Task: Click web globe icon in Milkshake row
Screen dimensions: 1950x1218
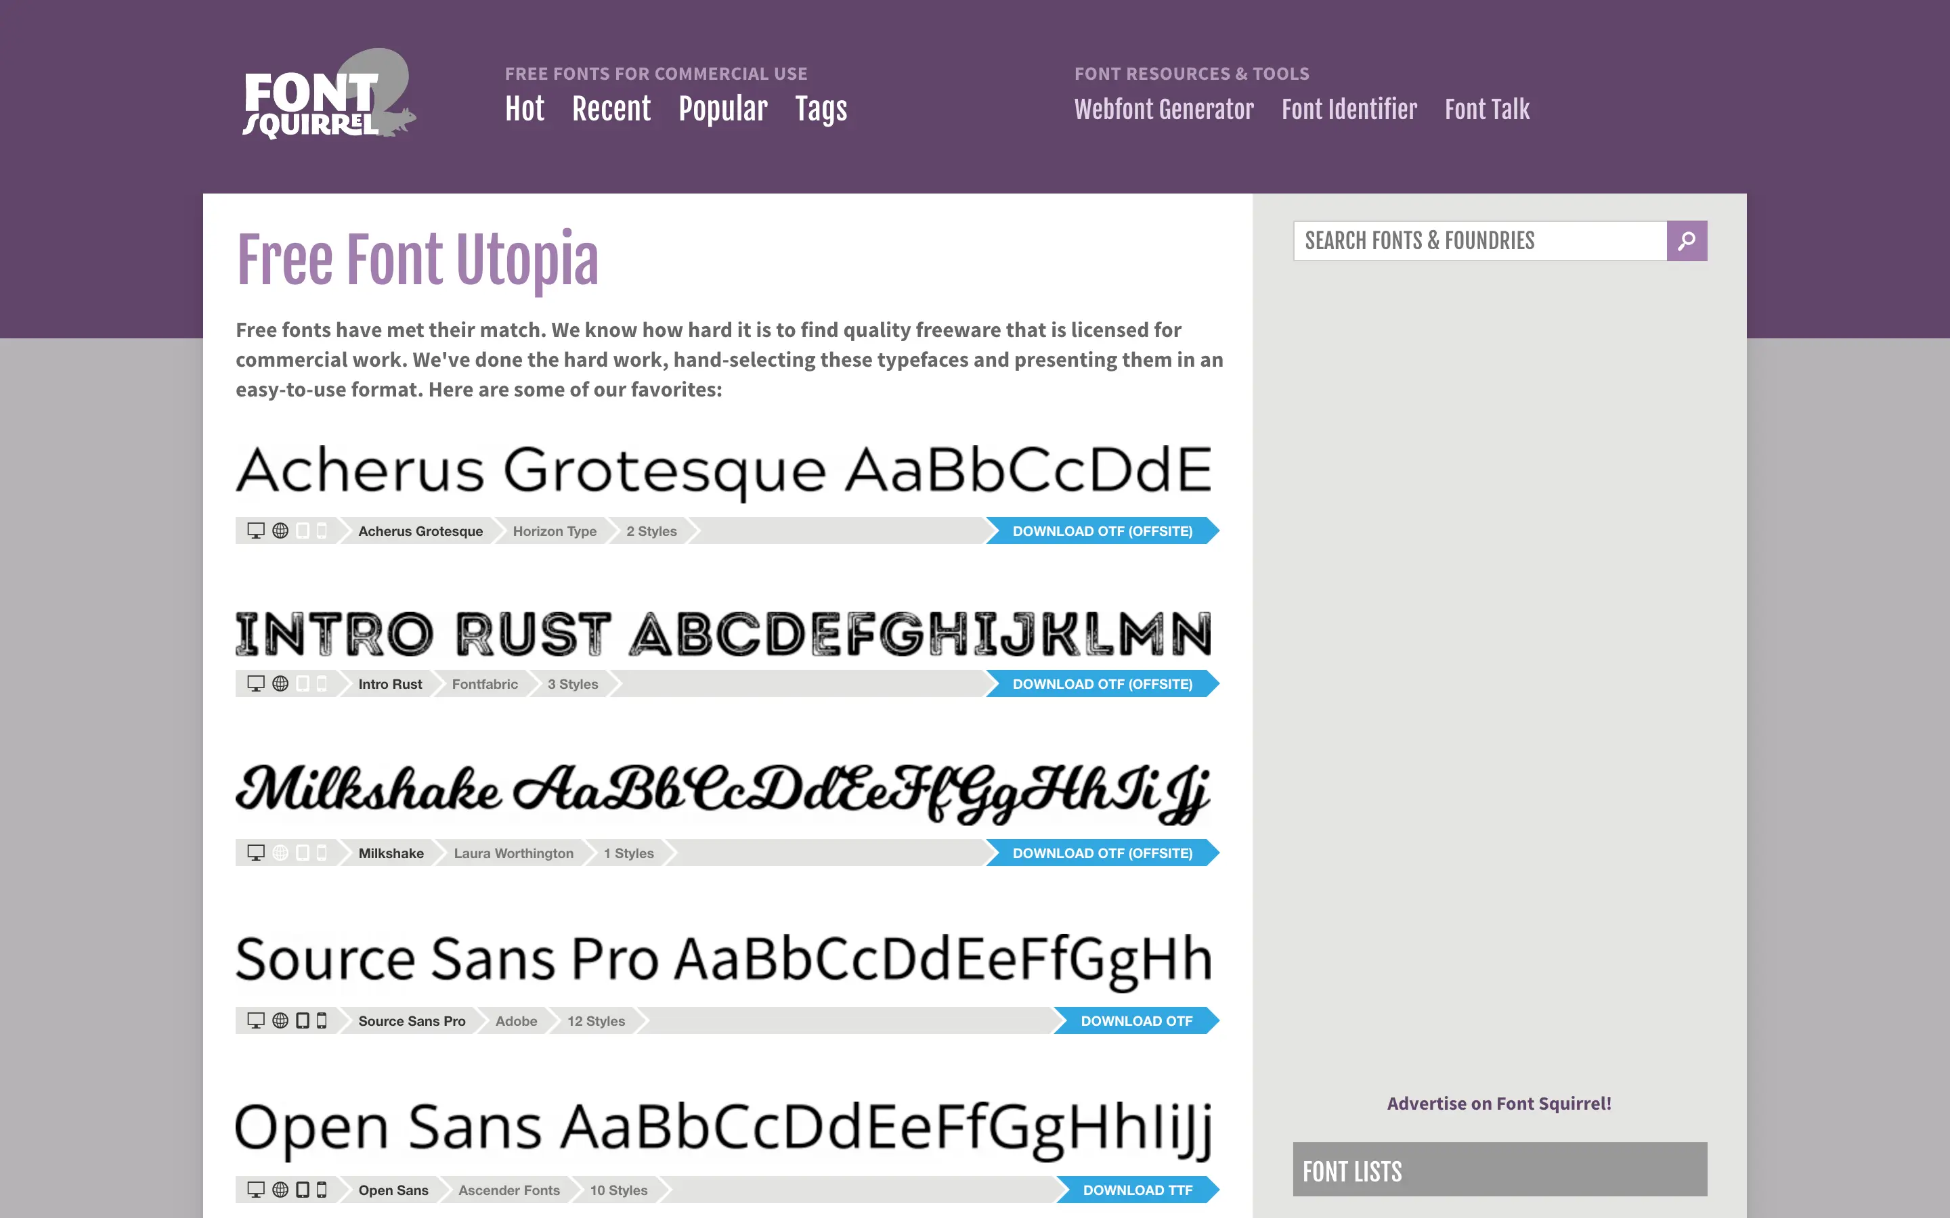Action: tap(280, 853)
